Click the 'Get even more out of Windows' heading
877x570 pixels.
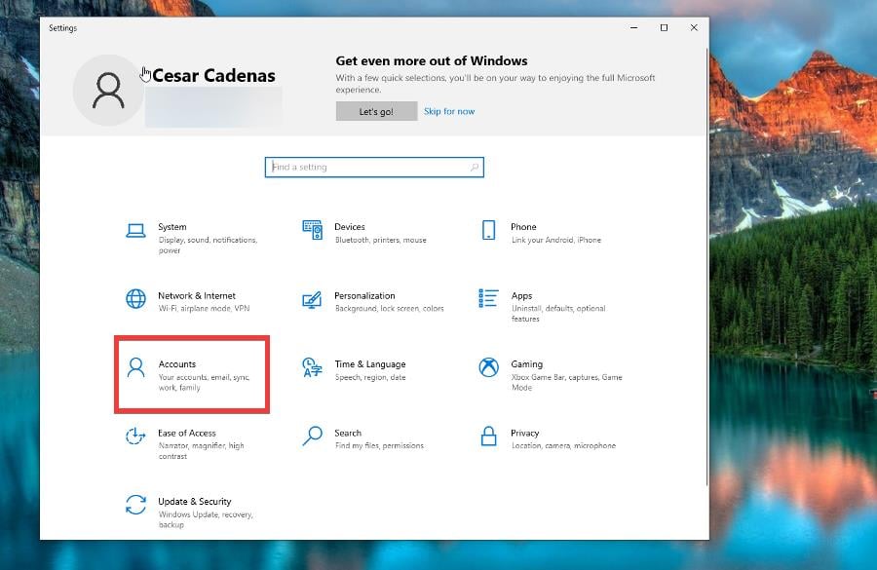[432, 60]
